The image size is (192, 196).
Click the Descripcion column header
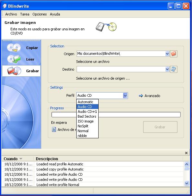coord(109,159)
